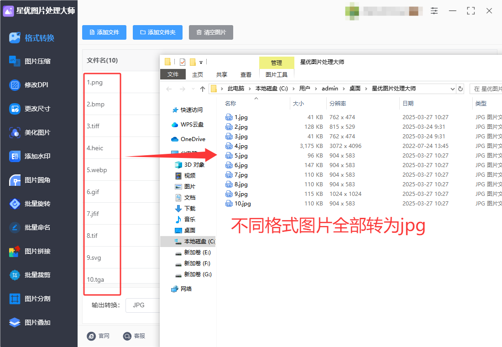The width and height of the screenshot is (502, 347).
Task: Sort by the 名称 column header
Action: pos(230,104)
